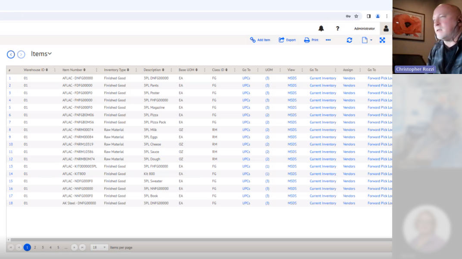Click Go To column header after Class ID
The width and height of the screenshot is (462, 259).
[x=247, y=70]
